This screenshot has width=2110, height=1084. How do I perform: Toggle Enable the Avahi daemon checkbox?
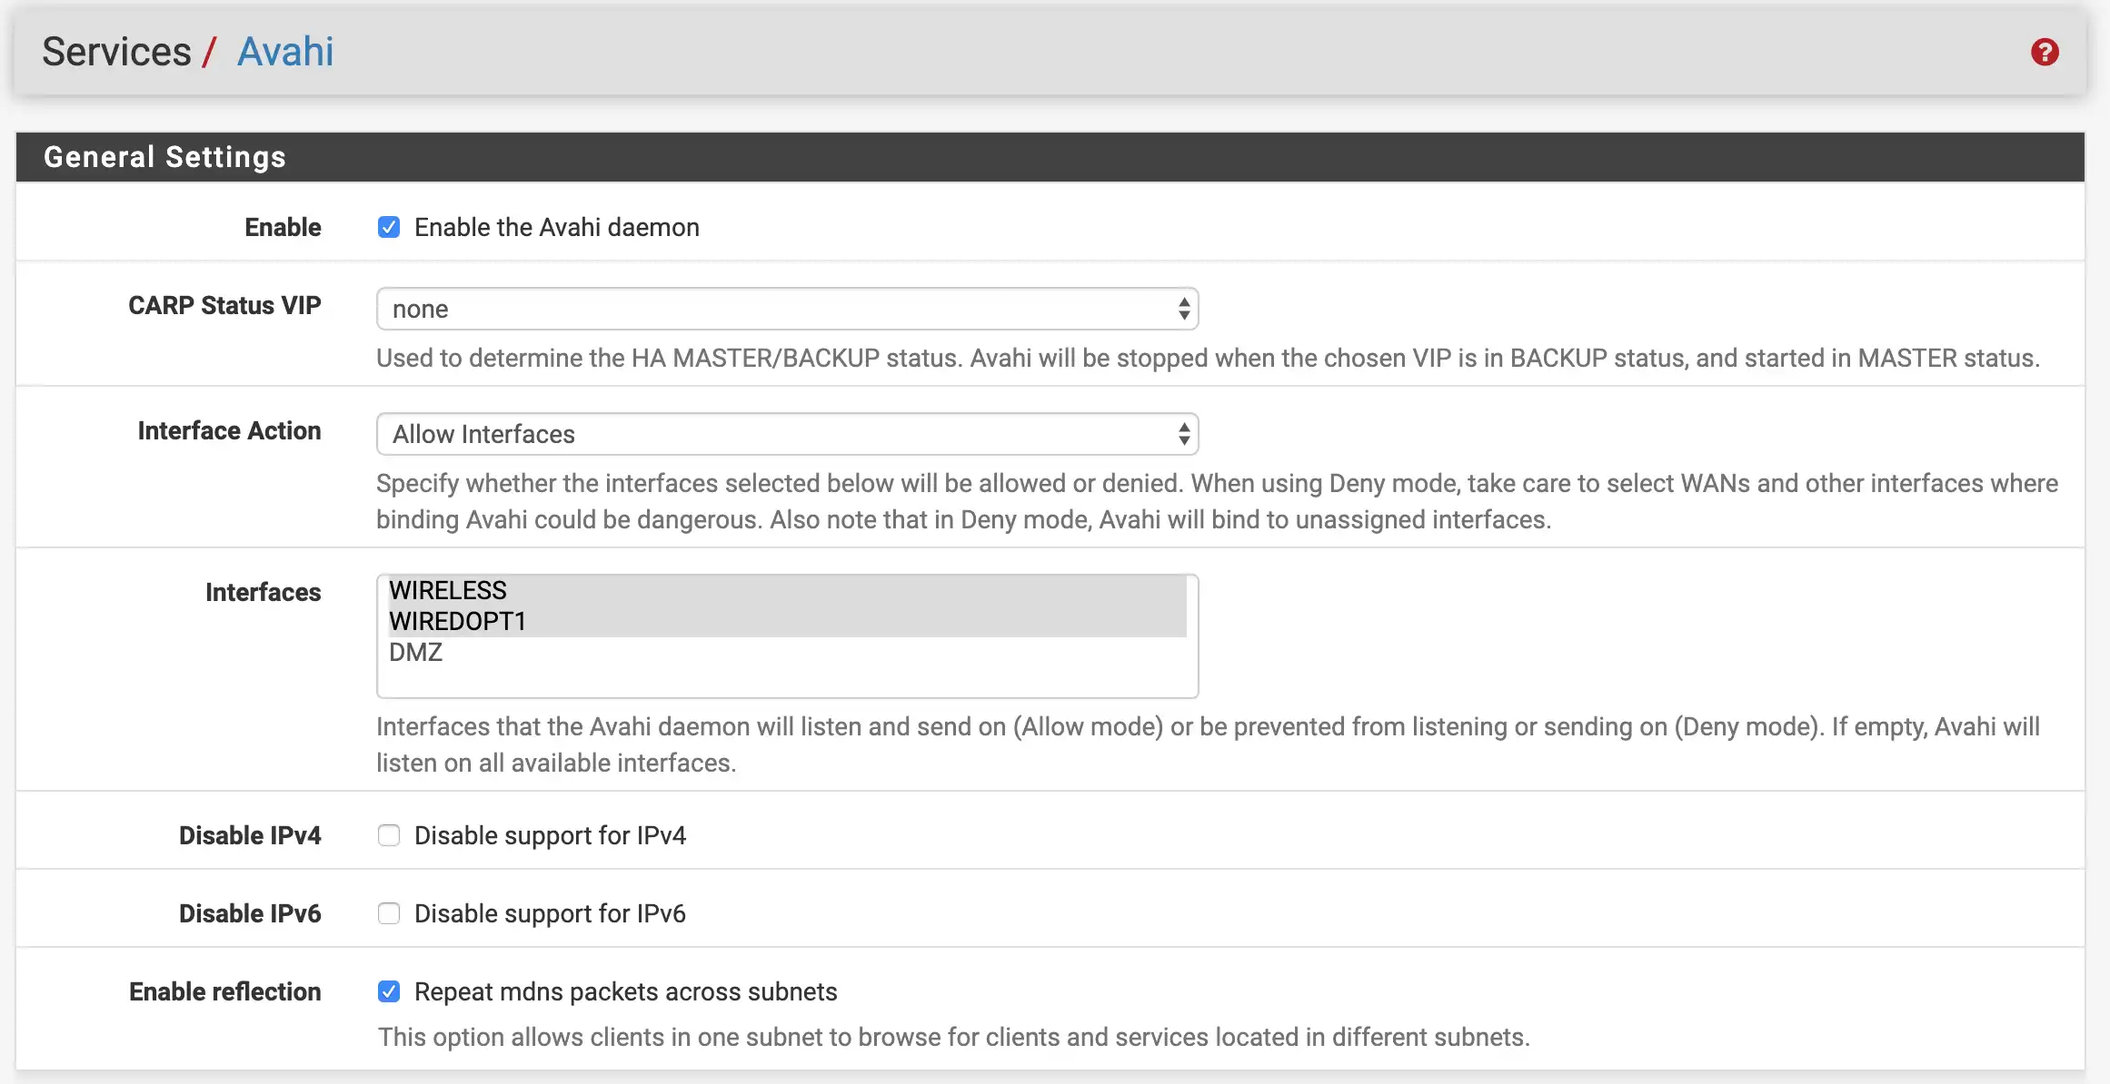(389, 227)
